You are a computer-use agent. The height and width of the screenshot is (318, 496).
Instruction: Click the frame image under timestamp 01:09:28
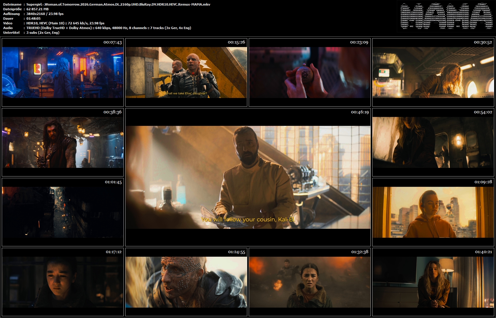point(433,212)
